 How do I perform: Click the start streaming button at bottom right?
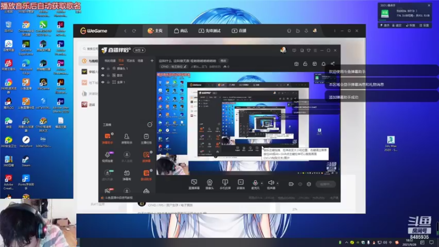click(x=326, y=184)
